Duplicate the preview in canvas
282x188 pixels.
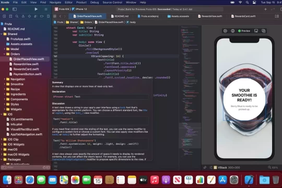264,31
